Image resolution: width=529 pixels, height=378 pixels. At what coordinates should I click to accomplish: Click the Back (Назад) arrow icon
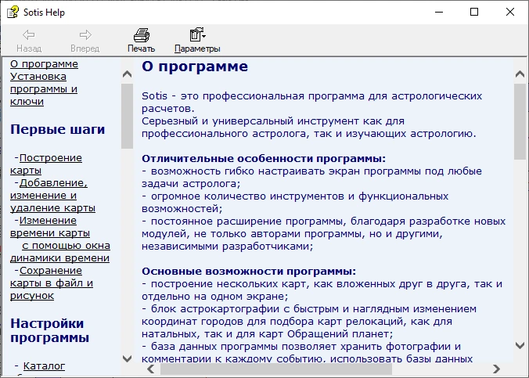click(29, 34)
